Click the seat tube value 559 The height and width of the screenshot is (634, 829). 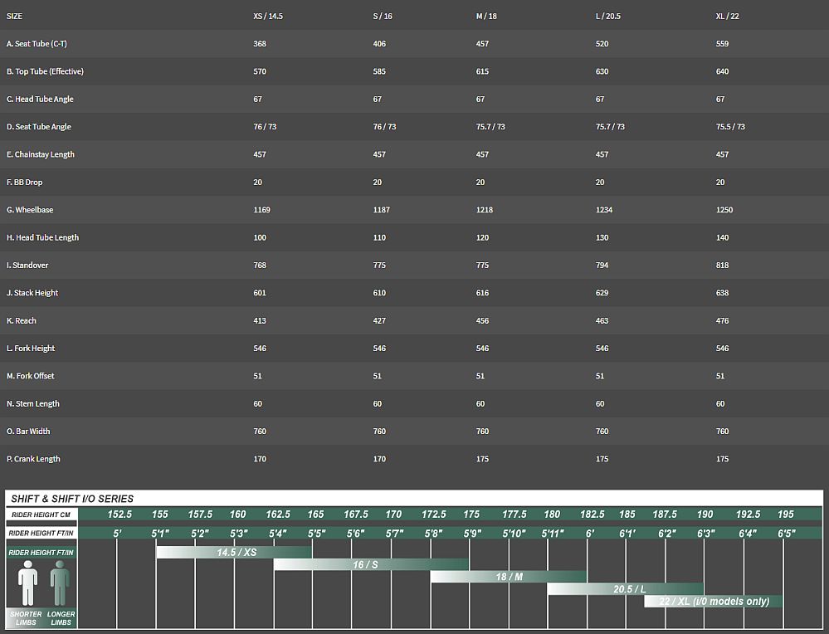click(x=722, y=44)
